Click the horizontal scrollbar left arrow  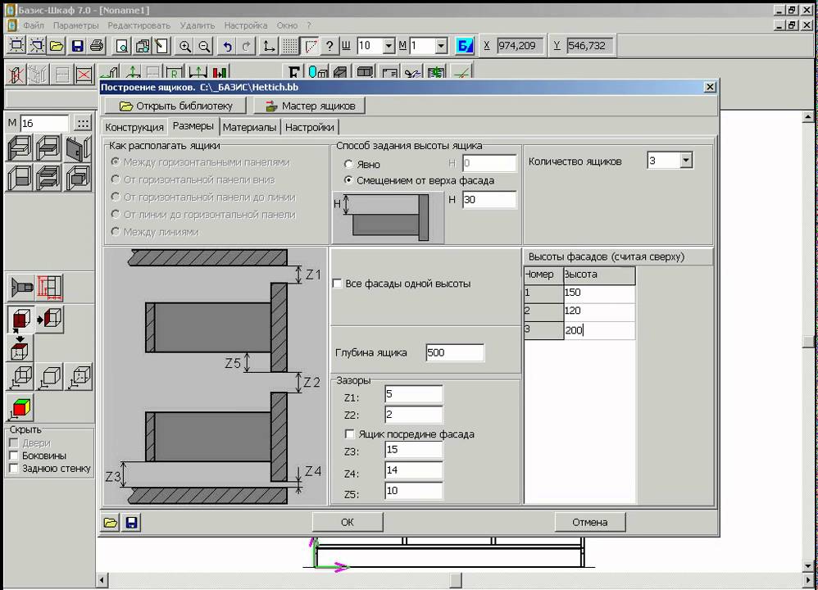pyautogui.click(x=102, y=580)
